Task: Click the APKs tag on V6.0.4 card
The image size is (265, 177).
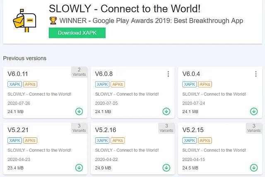Action: [205, 84]
